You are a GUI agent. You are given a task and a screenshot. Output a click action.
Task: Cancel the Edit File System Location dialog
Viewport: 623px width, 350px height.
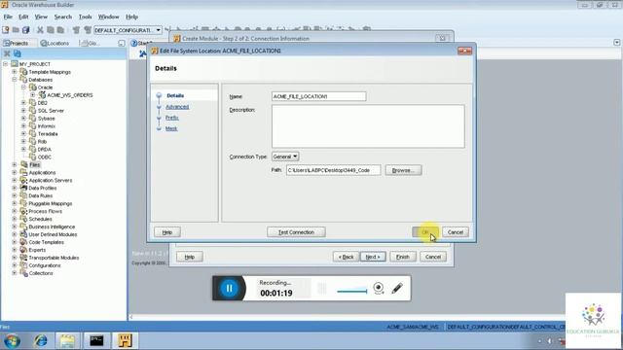tap(456, 232)
